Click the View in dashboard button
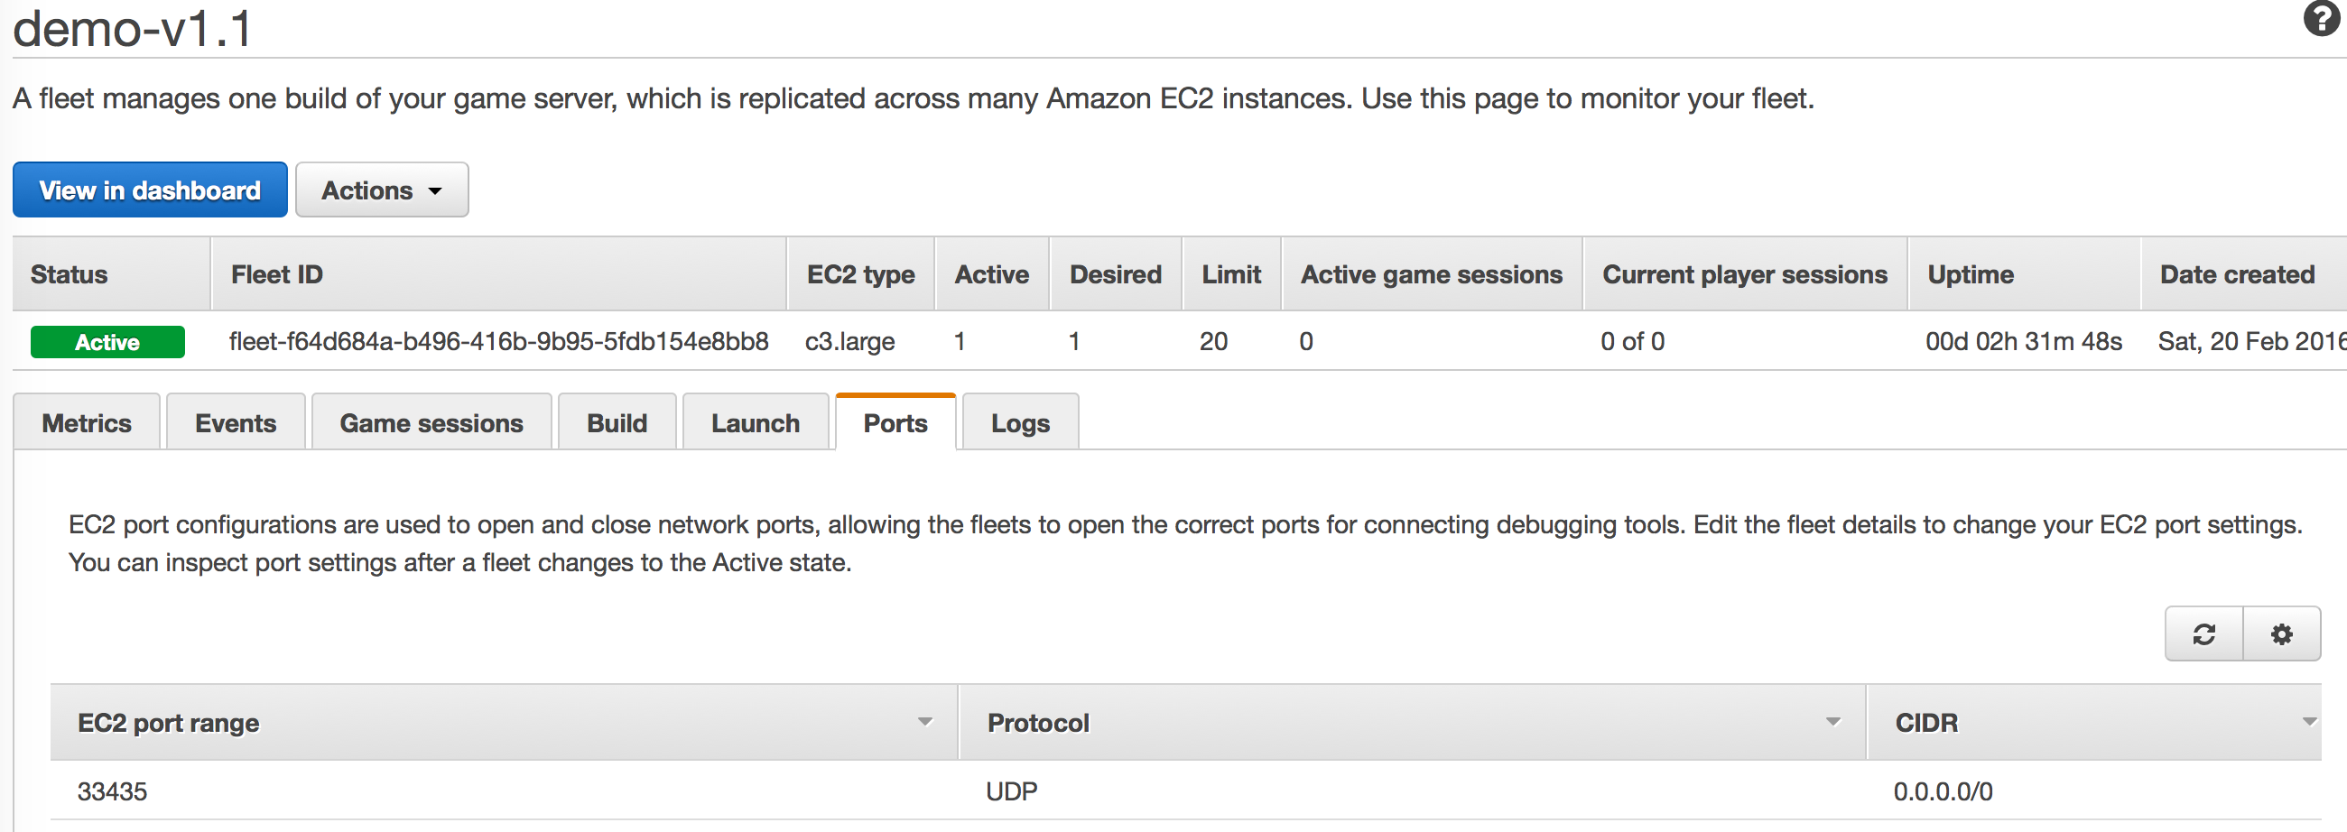Viewport: 2347px width, 832px height. click(x=150, y=190)
